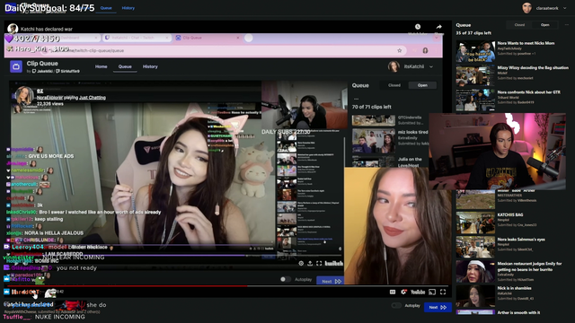Screen dimensions: 575x323
Task: Enter fullscreen in the YouTube player
Action: (x=443, y=292)
